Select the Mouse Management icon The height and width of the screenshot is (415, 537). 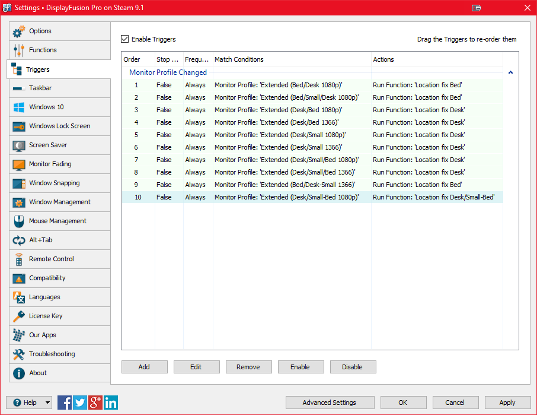[x=19, y=221]
